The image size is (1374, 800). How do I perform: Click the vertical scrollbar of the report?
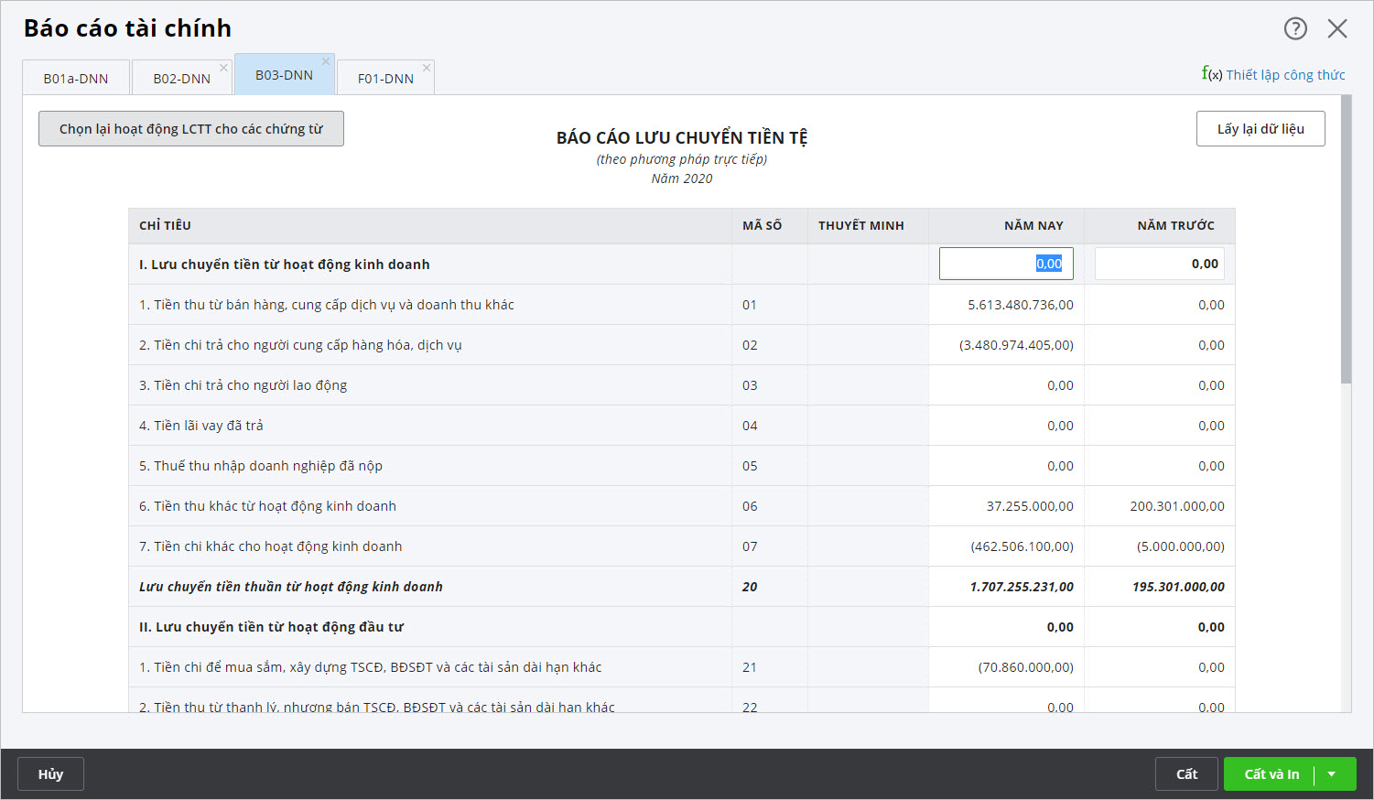[1346, 238]
